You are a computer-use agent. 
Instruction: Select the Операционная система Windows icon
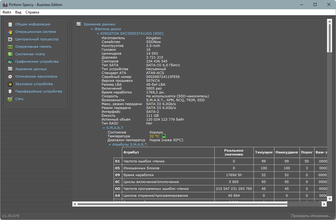pyautogui.click(x=10, y=32)
